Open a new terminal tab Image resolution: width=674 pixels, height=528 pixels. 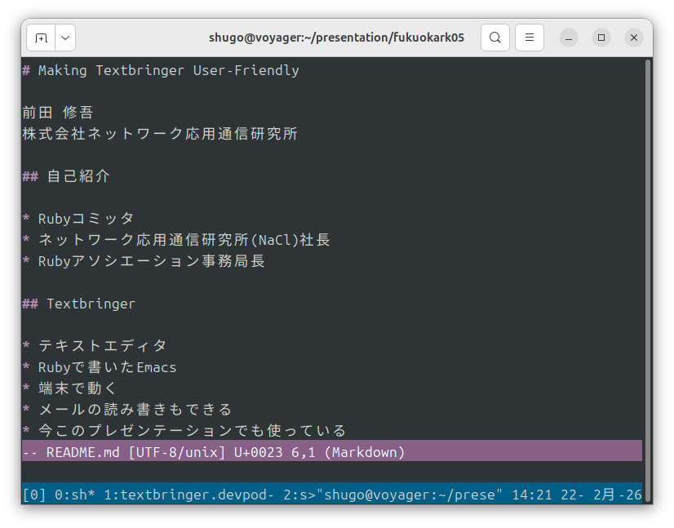coord(41,37)
